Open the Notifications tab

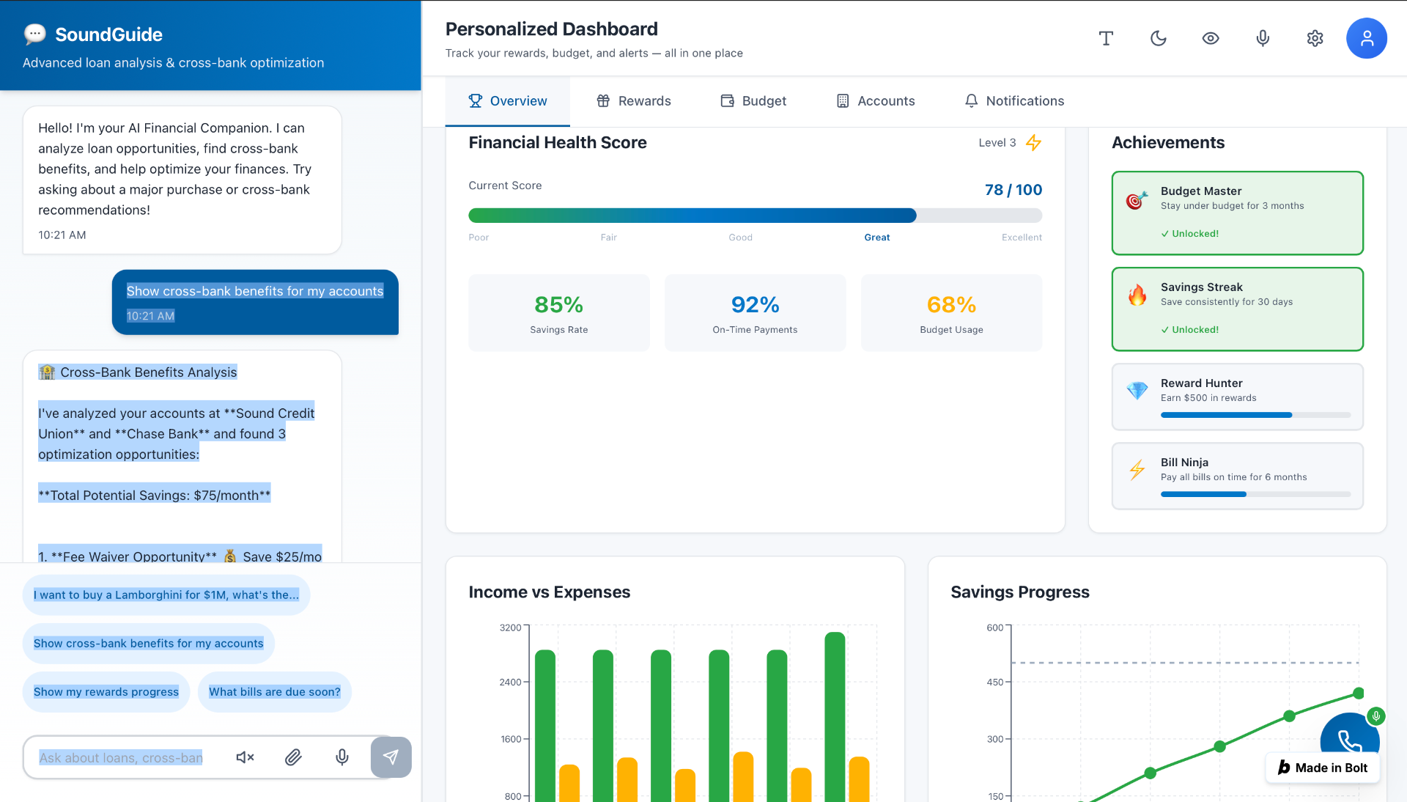pos(1013,100)
